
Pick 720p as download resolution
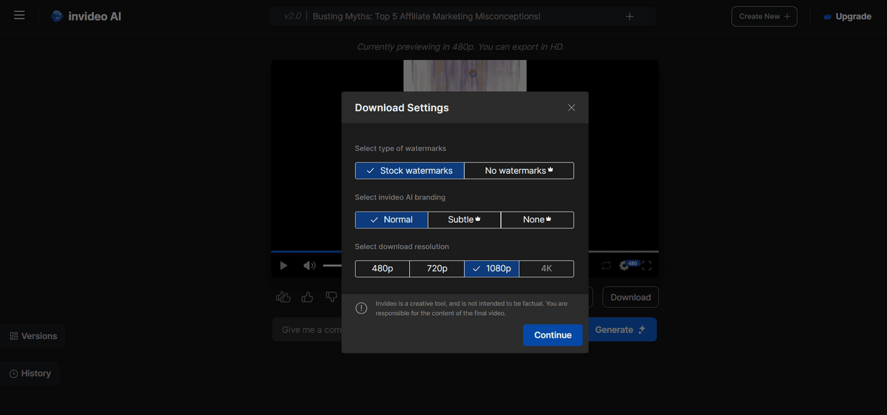[437, 268]
